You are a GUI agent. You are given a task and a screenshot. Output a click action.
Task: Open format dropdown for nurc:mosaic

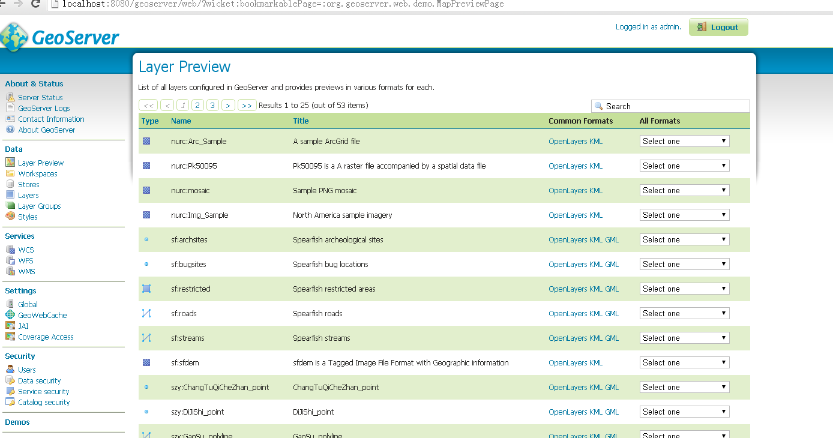(684, 190)
